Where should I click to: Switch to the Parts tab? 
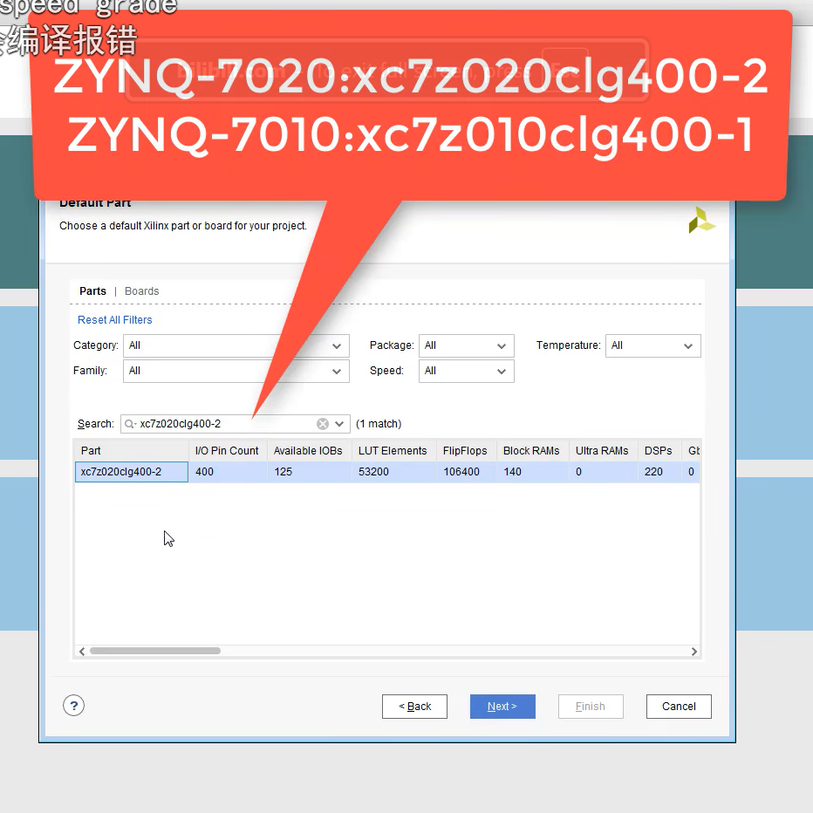[x=92, y=290]
